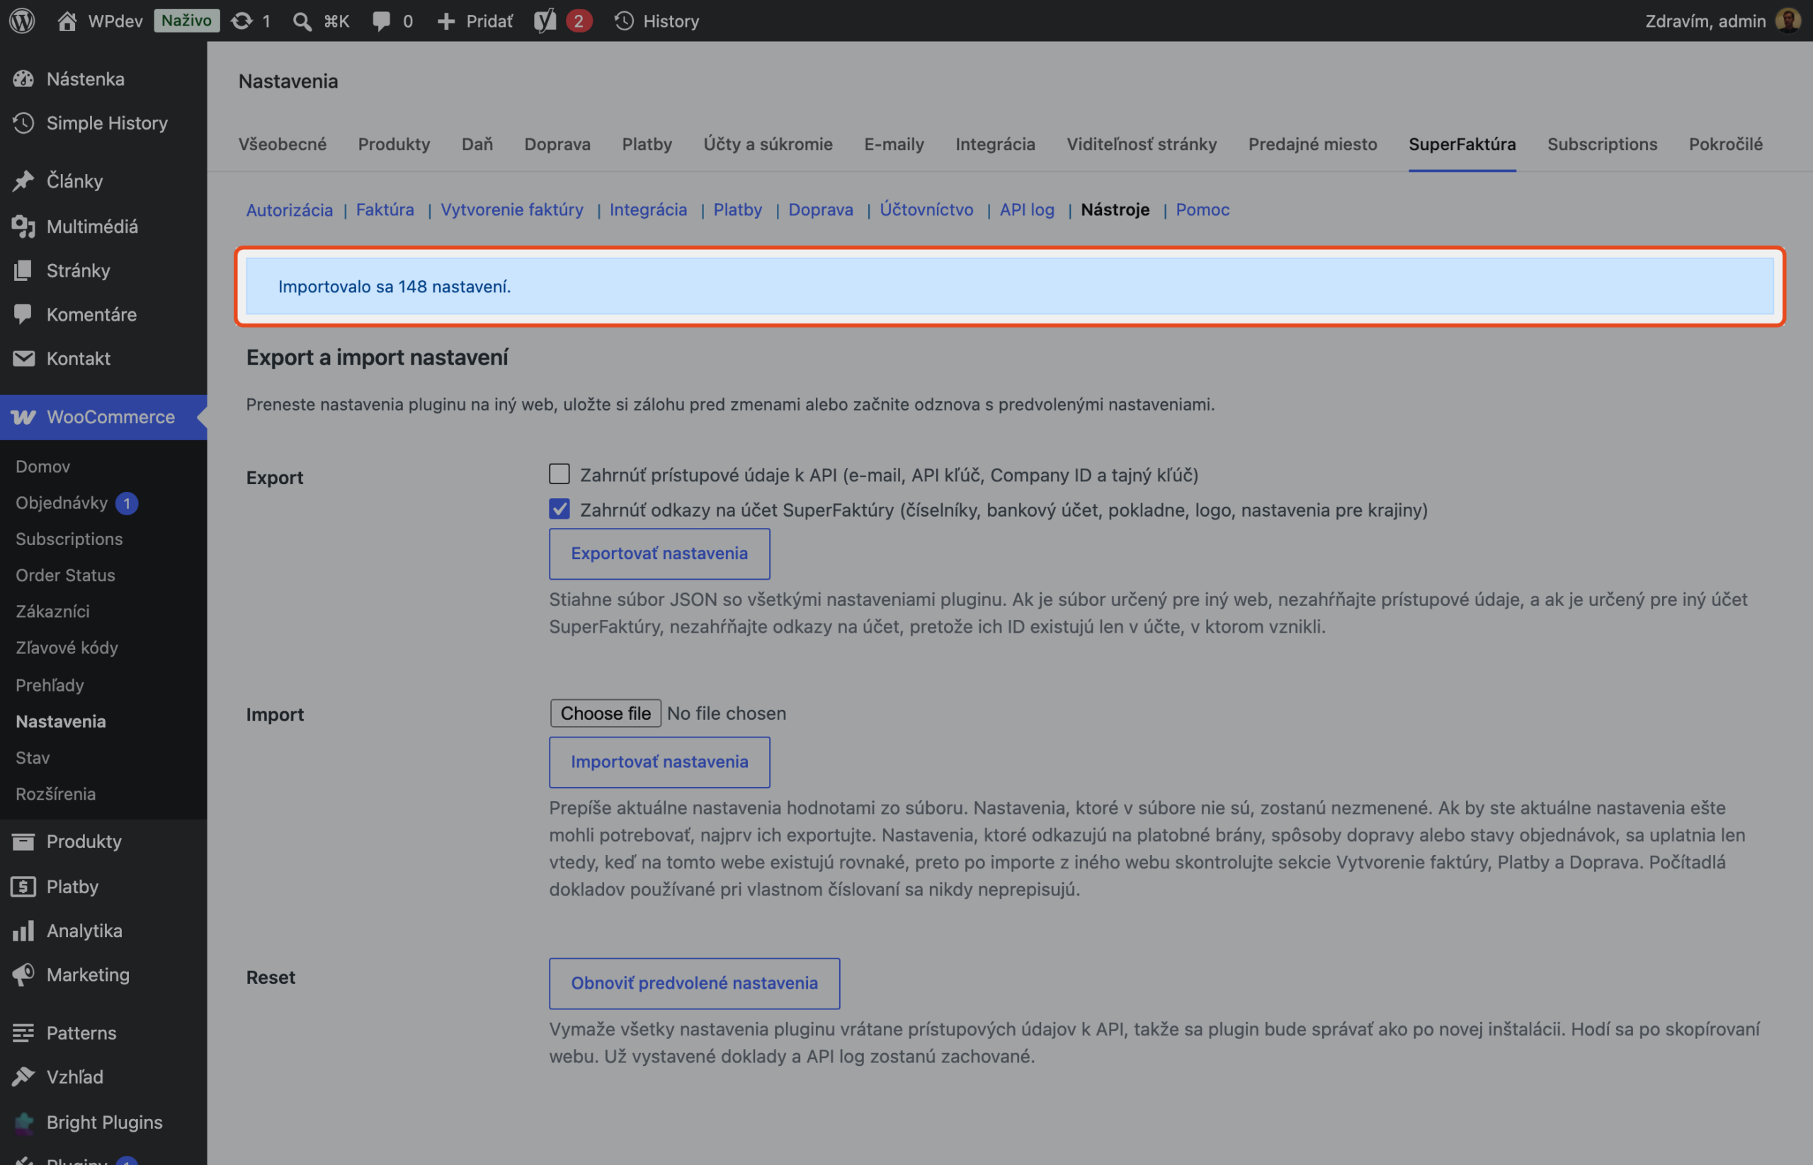
Task: Open Bright Plugins in sidebar
Action: 103,1122
